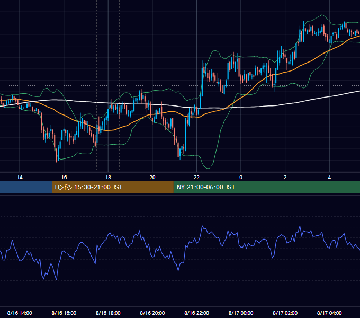
Task: Click the 8/16 16:00 label on oscillator axis
Action: pos(64,313)
